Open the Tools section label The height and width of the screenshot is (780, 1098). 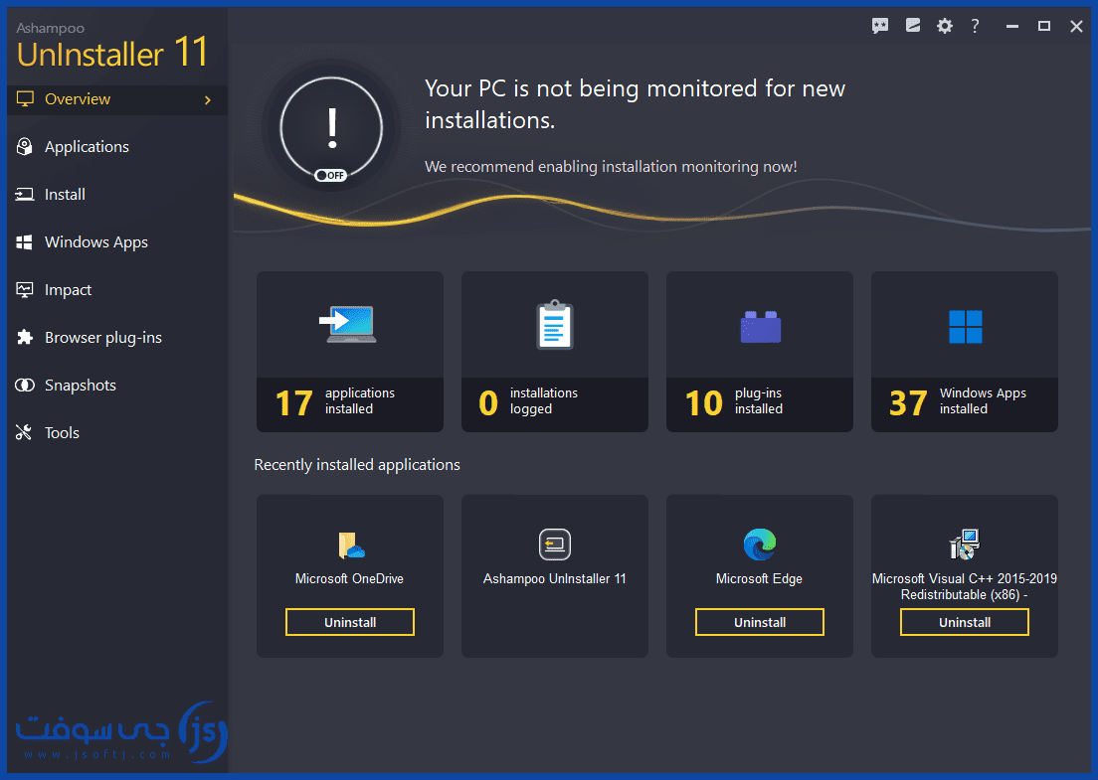point(63,433)
